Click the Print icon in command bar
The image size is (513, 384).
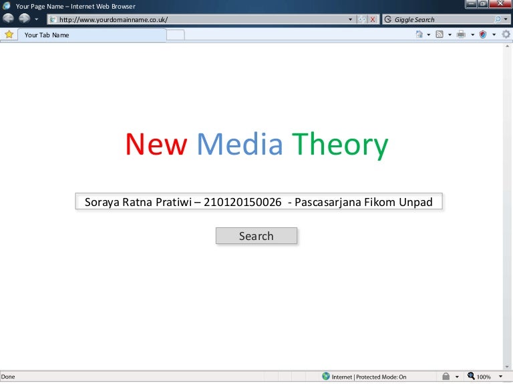(x=461, y=34)
